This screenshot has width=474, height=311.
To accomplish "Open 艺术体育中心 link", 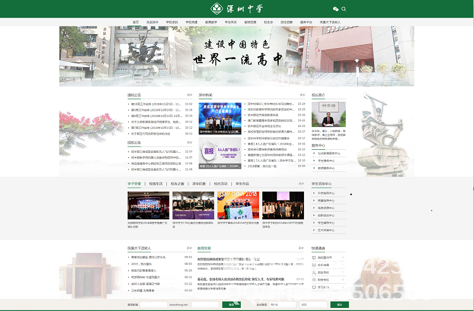I will 326,230.
